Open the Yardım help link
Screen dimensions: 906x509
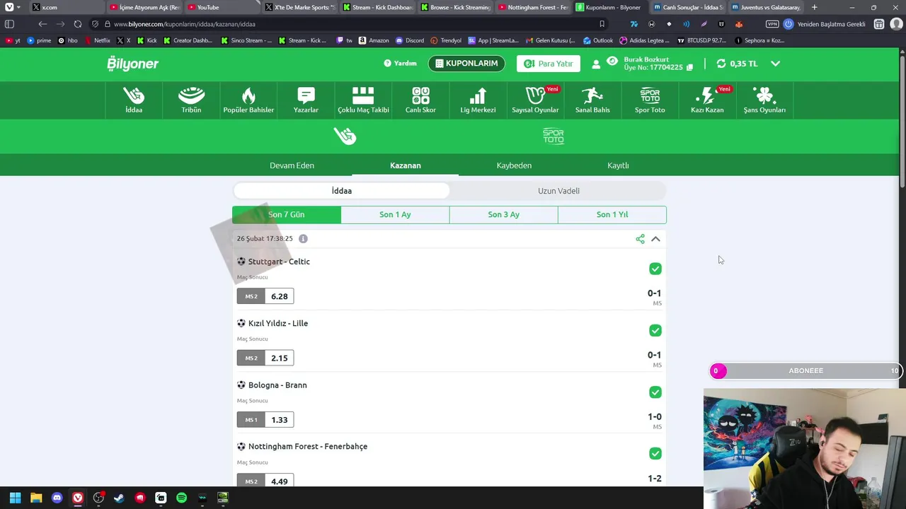click(x=400, y=64)
